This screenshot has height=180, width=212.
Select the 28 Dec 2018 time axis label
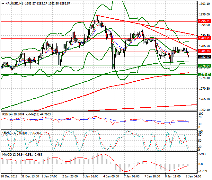(x=9, y=176)
